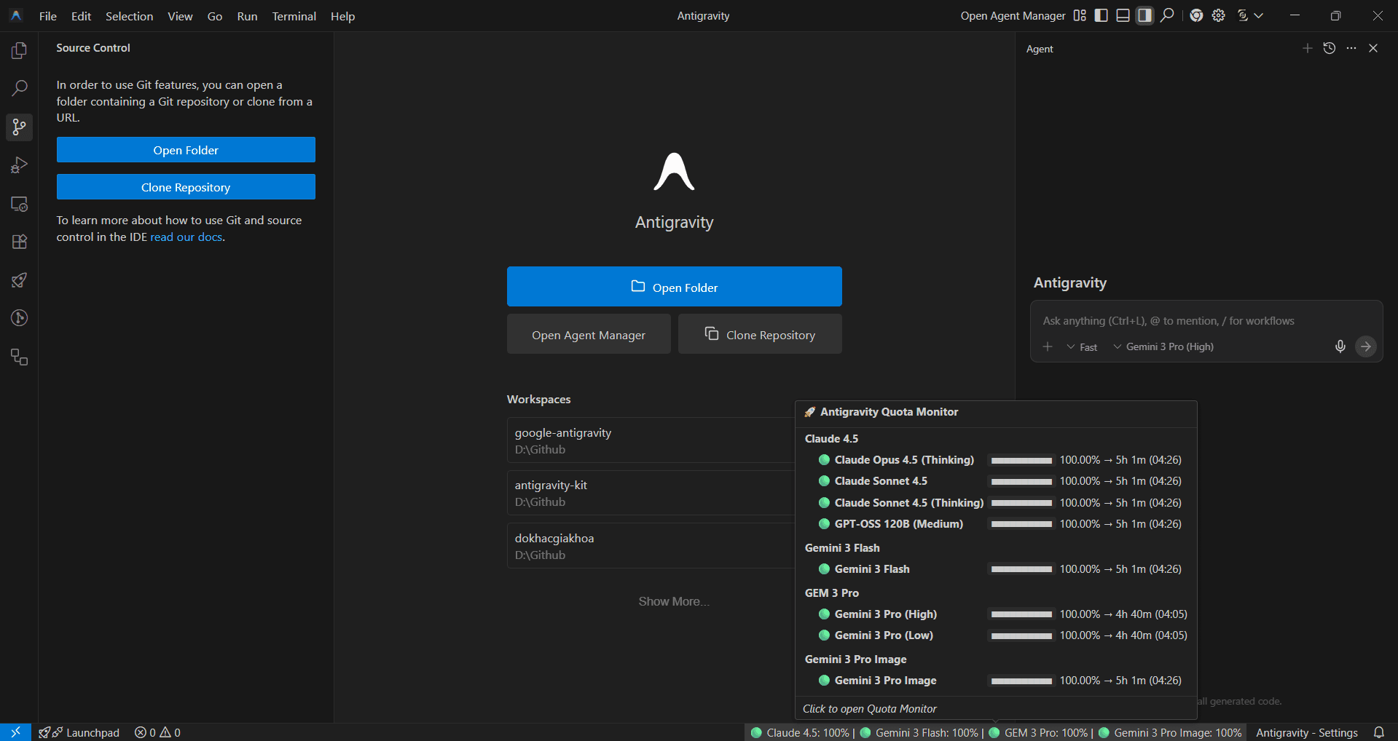The width and height of the screenshot is (1398, 741).
Task: Toggle the secondary side bar visibility
Action: click(1144, 15)
